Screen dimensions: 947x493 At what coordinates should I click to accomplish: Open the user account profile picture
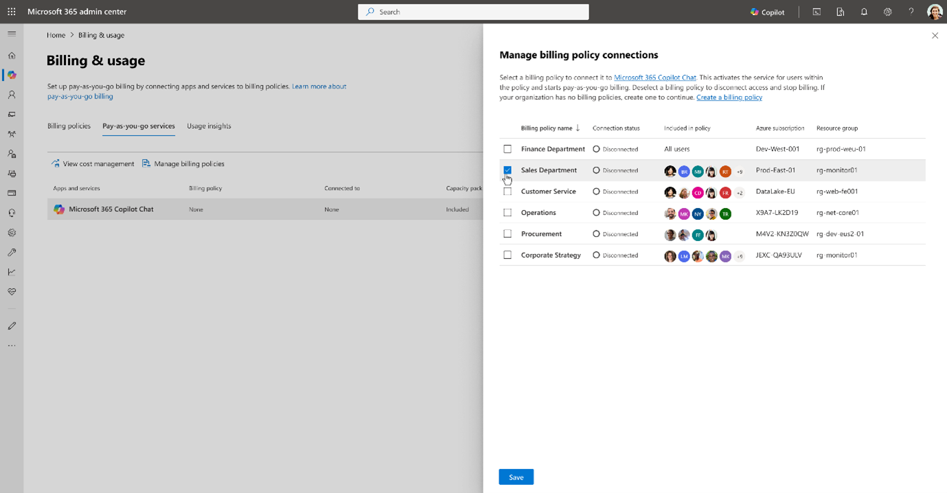click(x=934, y=12)
